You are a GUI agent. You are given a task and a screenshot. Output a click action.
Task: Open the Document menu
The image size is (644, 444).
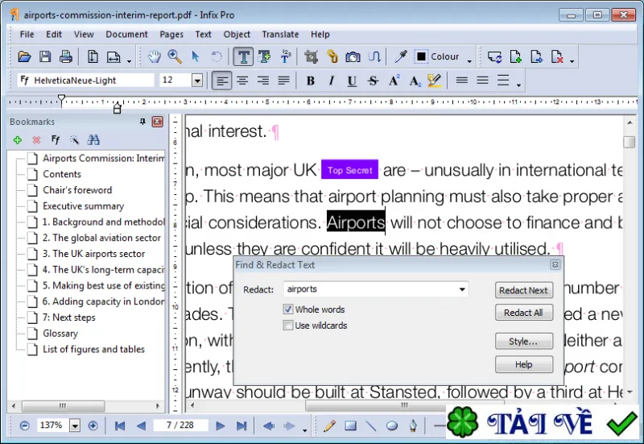(x=126, y=35)
